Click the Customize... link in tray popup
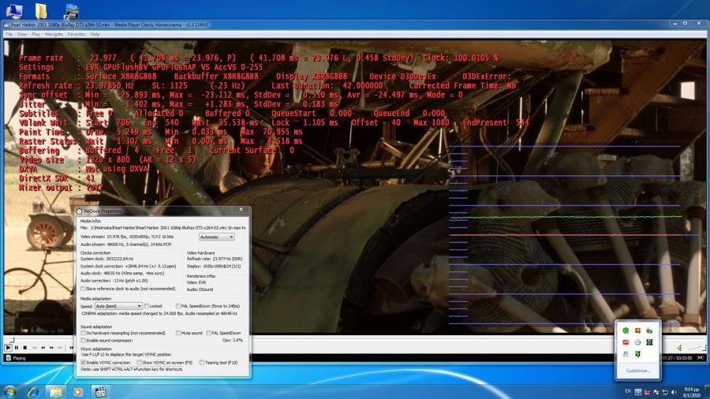The width and height of the screenshot is (710, 399). [x=637, y=371]
